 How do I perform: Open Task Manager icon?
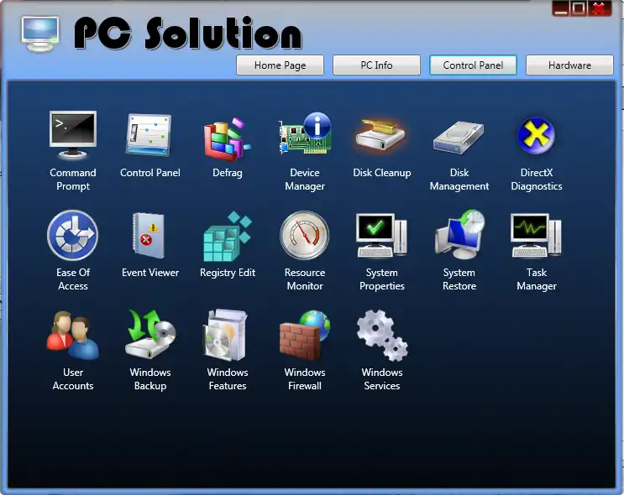click(537, 236)
